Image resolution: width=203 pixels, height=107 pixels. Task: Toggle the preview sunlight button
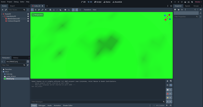[x=73, y=10]
